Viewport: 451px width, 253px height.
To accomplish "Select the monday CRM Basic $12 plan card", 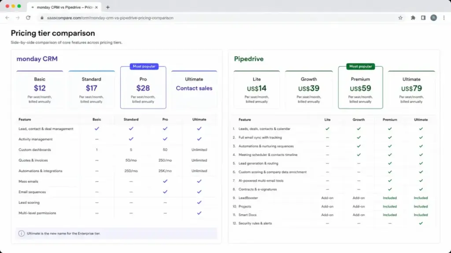I will point(40,90).
